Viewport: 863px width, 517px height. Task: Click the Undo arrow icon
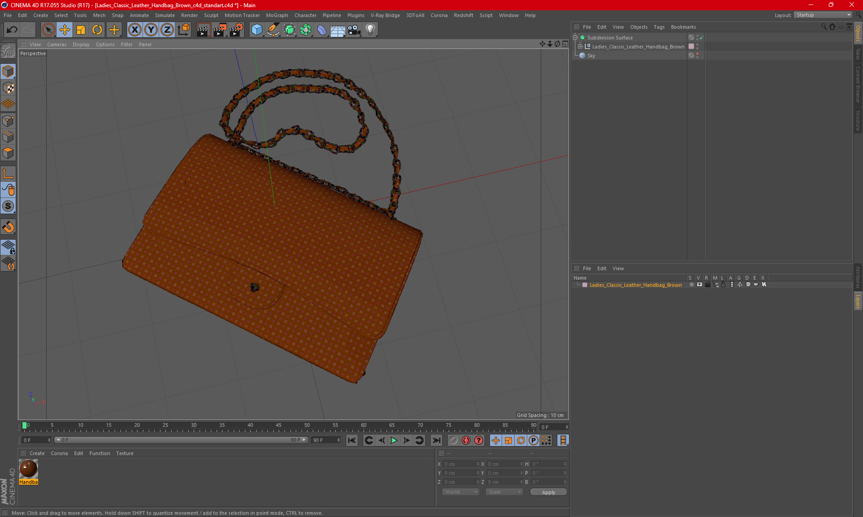12,30
